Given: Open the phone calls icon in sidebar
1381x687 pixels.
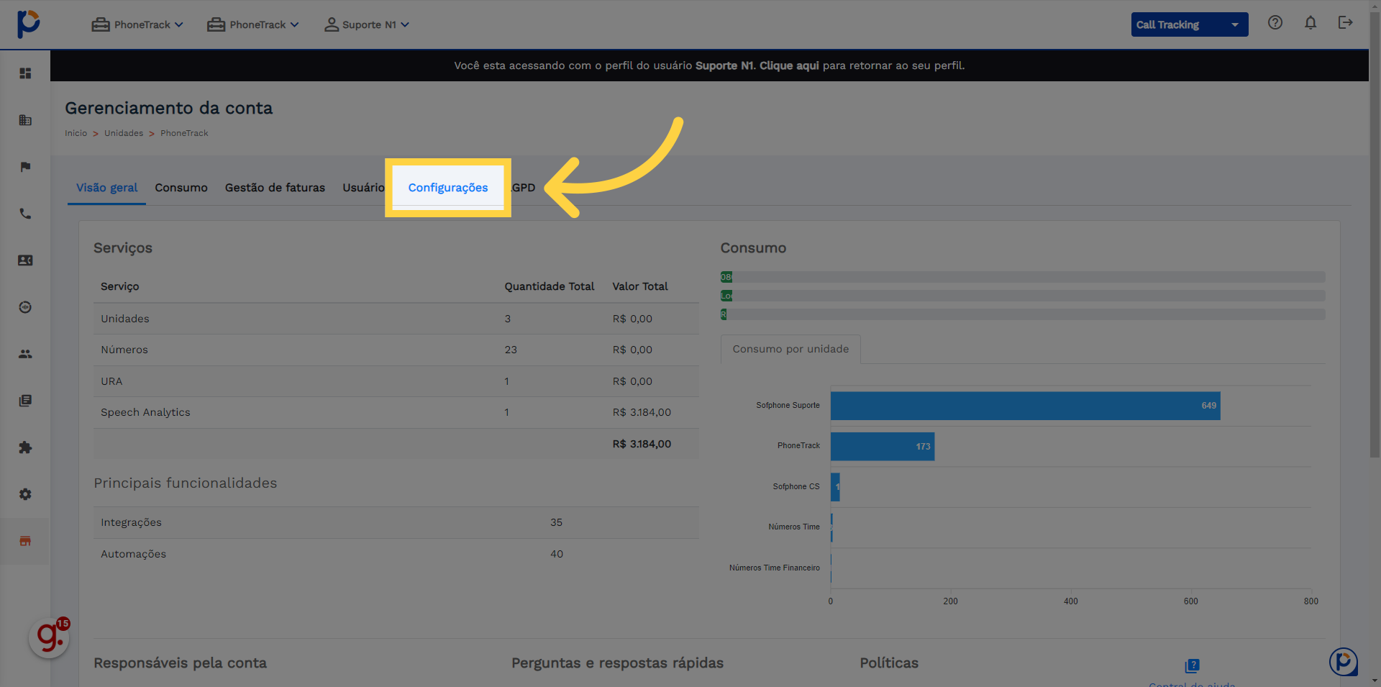Looking at the screenshot, I should tap(25, 214).
